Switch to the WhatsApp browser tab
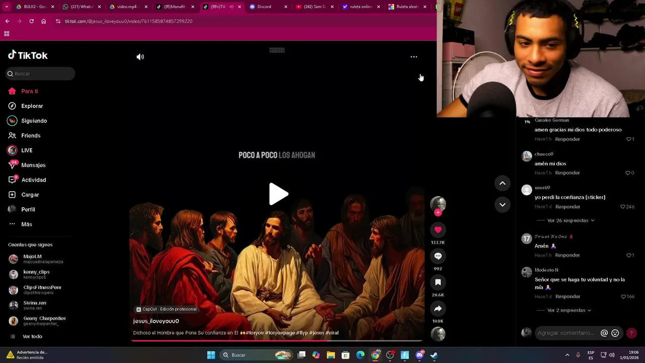This screenshot has height=363, width=645. [x=82, y=7]
